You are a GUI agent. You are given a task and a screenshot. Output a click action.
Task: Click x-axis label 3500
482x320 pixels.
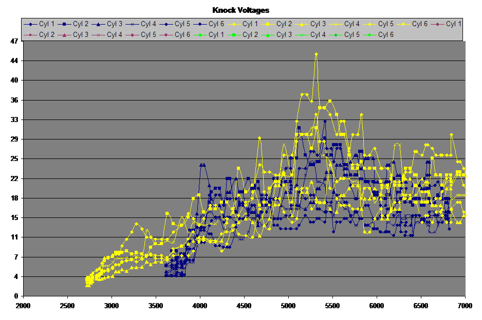(156, 306)
